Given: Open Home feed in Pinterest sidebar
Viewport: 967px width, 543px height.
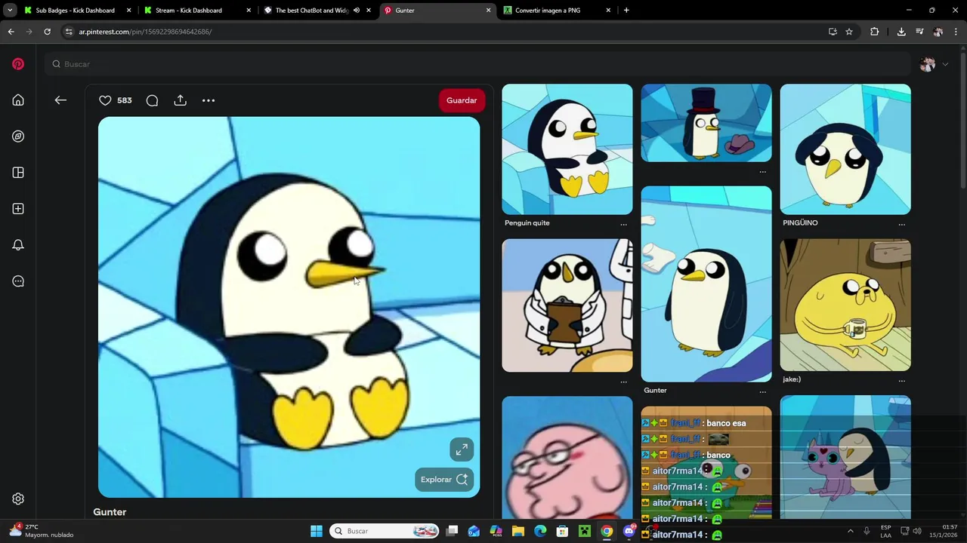Looking at the screenshot, I should pyautogui.click(x=18, y=100).
